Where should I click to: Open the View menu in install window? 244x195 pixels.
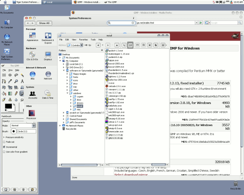click(x=74, y=40)
